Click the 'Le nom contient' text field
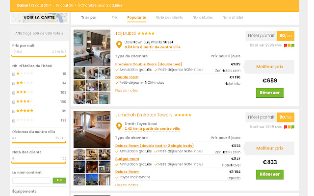 click(31, 180)
